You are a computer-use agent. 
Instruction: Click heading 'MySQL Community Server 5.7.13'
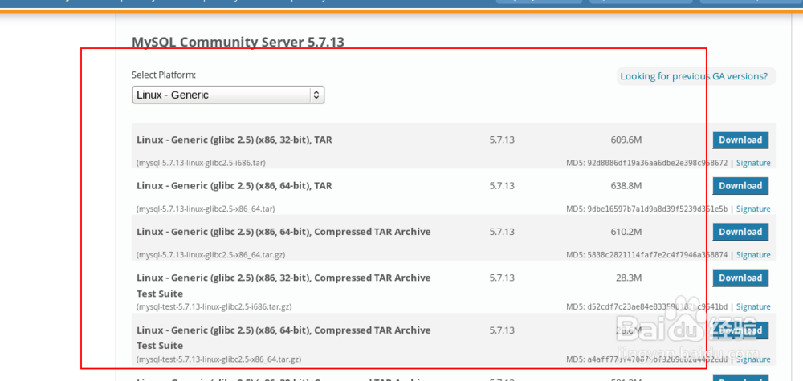coord(238,42)
